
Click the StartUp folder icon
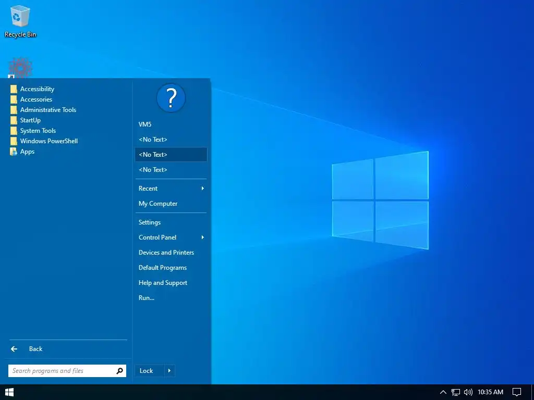[x=14, y=120]
